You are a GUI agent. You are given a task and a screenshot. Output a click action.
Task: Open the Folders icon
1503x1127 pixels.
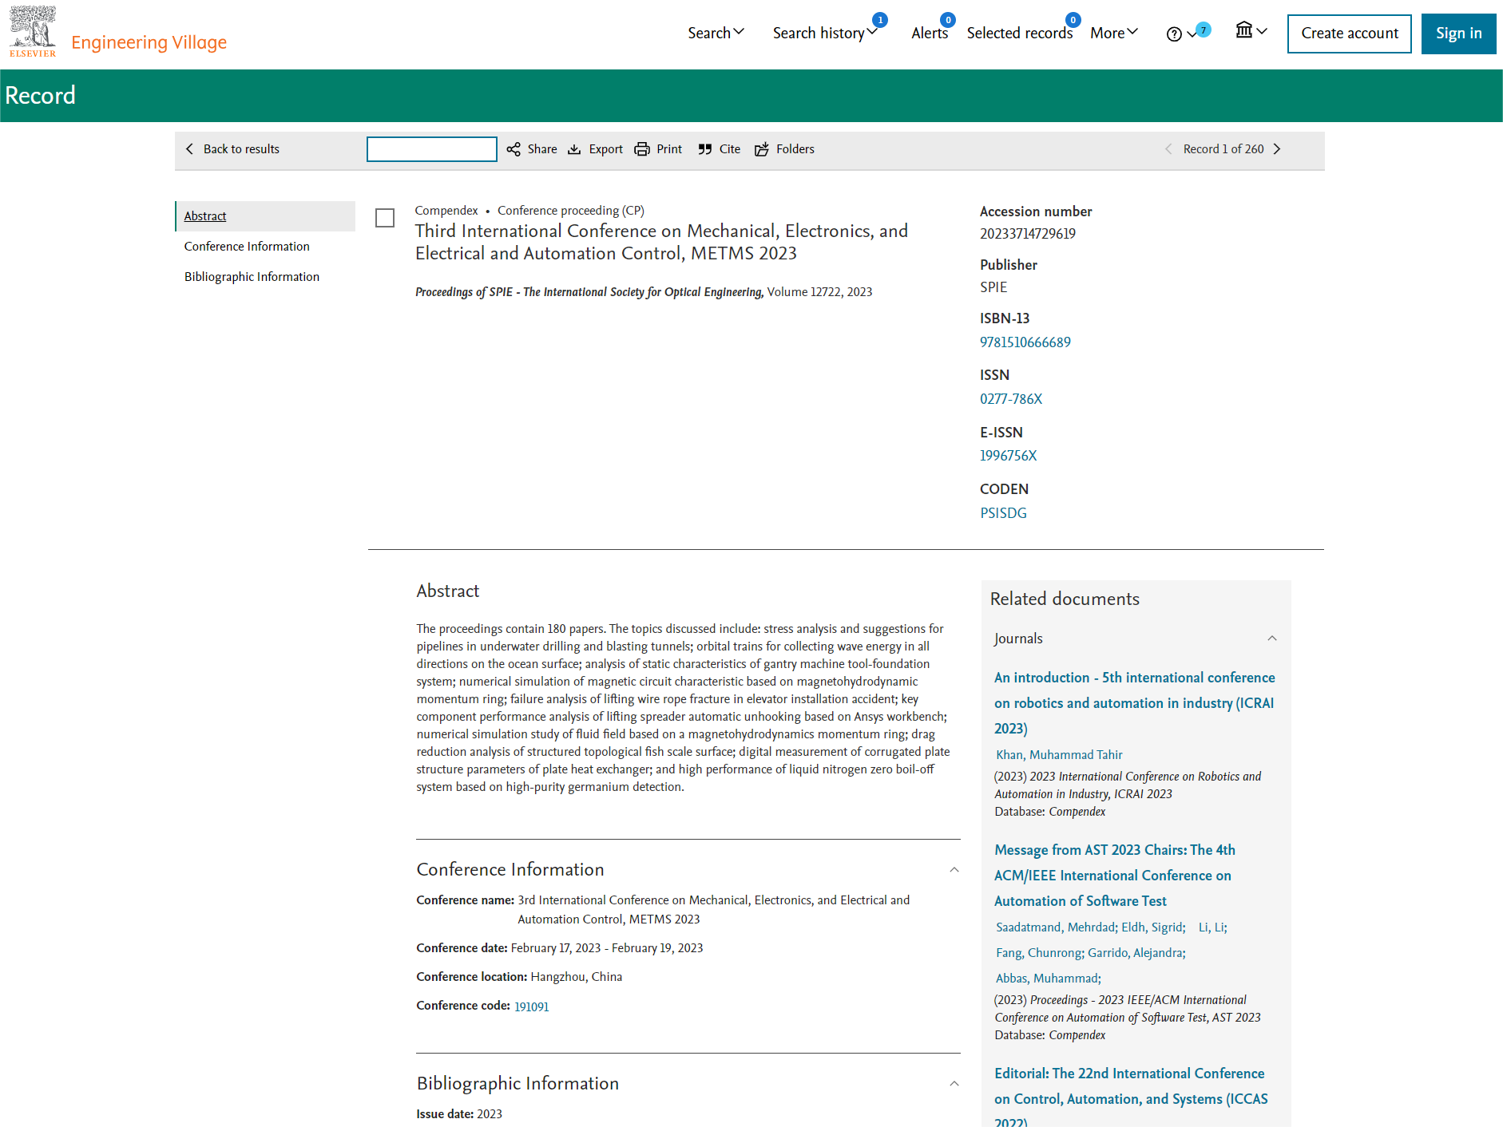coord(762,149)
